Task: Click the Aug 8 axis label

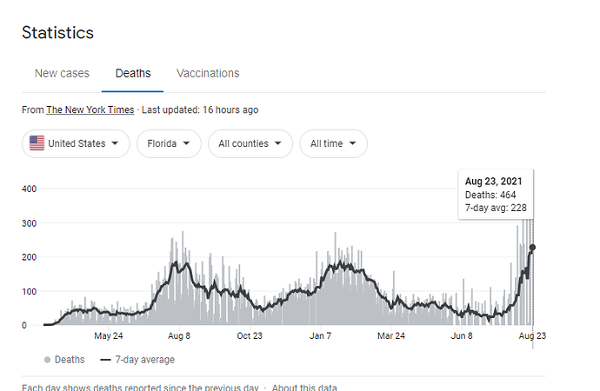Action: tap(179, 335)
